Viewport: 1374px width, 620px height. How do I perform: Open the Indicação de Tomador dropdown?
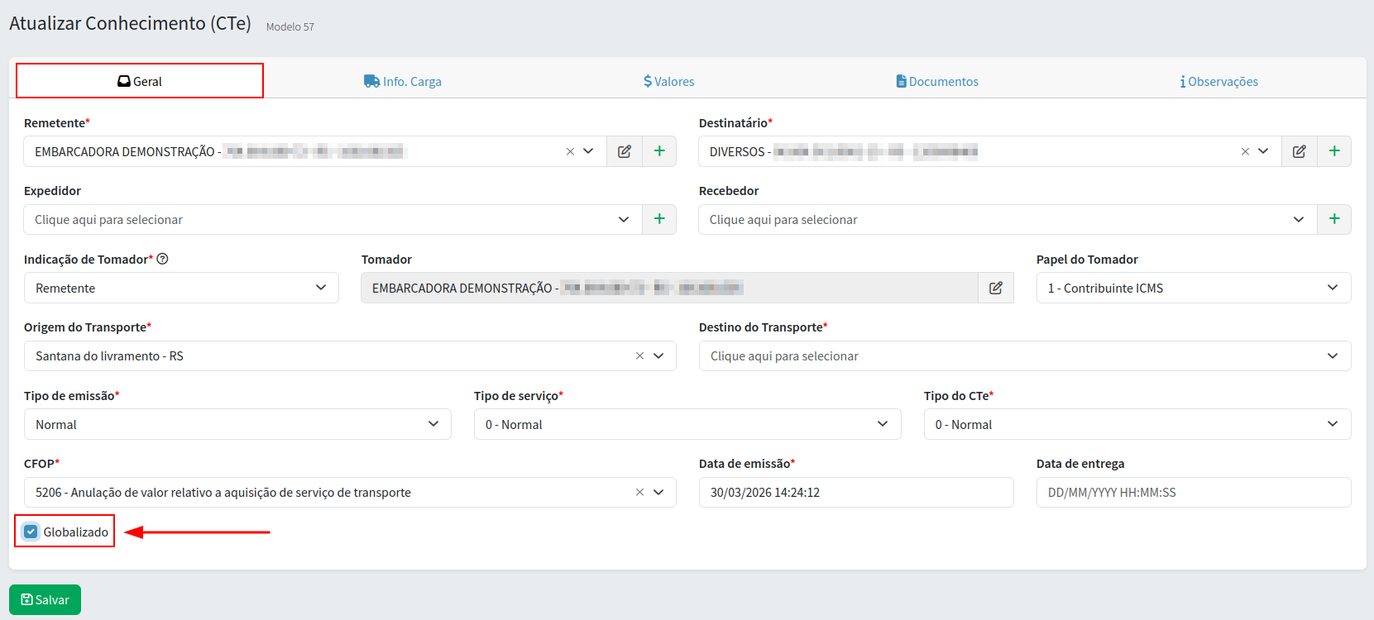(x=180, y=288)
